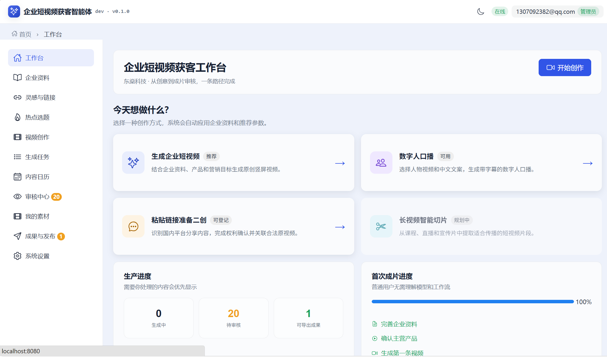The height and width of the screenshot is (357, 607).
Task: Click the 推荐 tag
Action: click(211, 156)
